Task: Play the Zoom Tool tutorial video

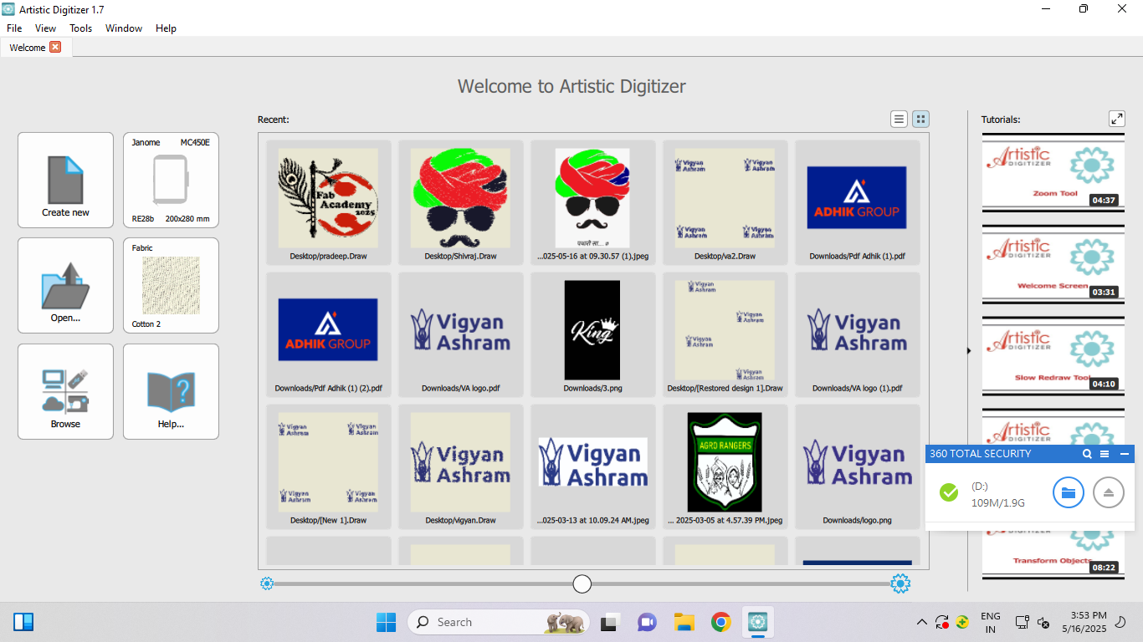Action: 1053,174
